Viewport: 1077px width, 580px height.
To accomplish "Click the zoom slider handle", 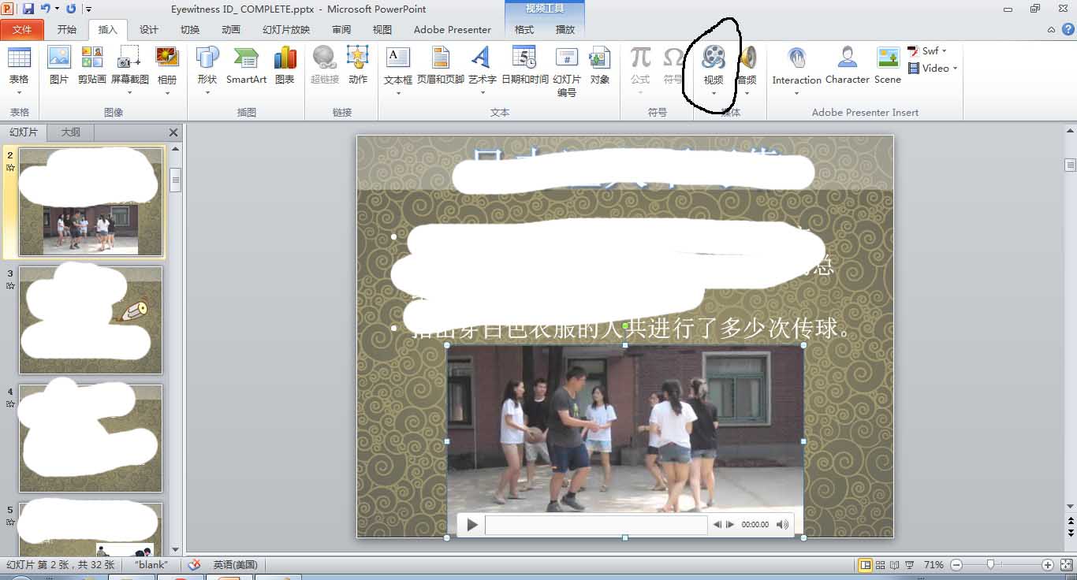I will coord(990,565).
